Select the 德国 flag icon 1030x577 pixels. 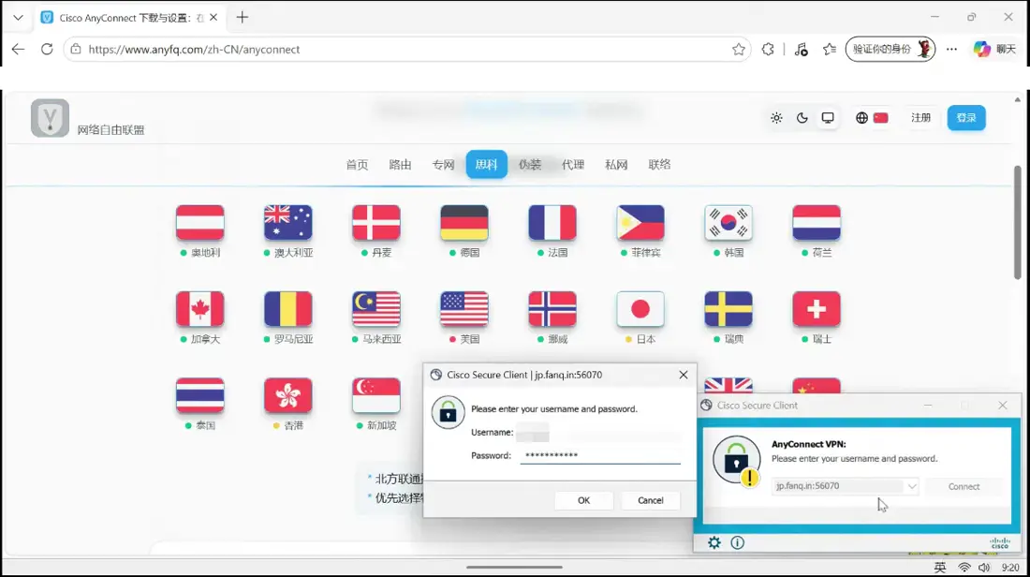[464, 223]
